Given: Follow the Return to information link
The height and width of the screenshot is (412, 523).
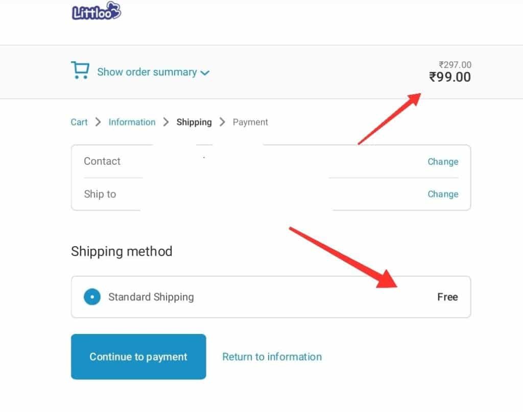Looking at the screenshot, I should point(272,357).
